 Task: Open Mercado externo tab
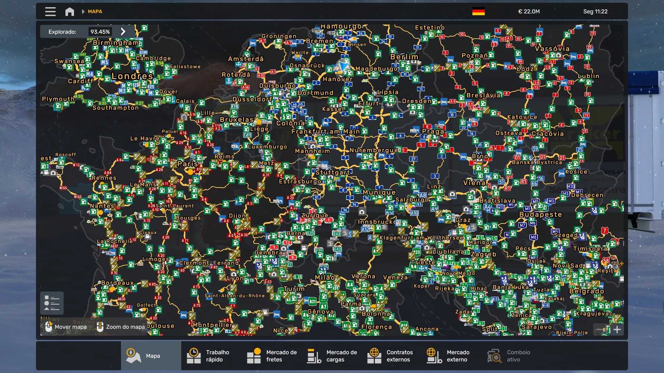tap(452, 356)
